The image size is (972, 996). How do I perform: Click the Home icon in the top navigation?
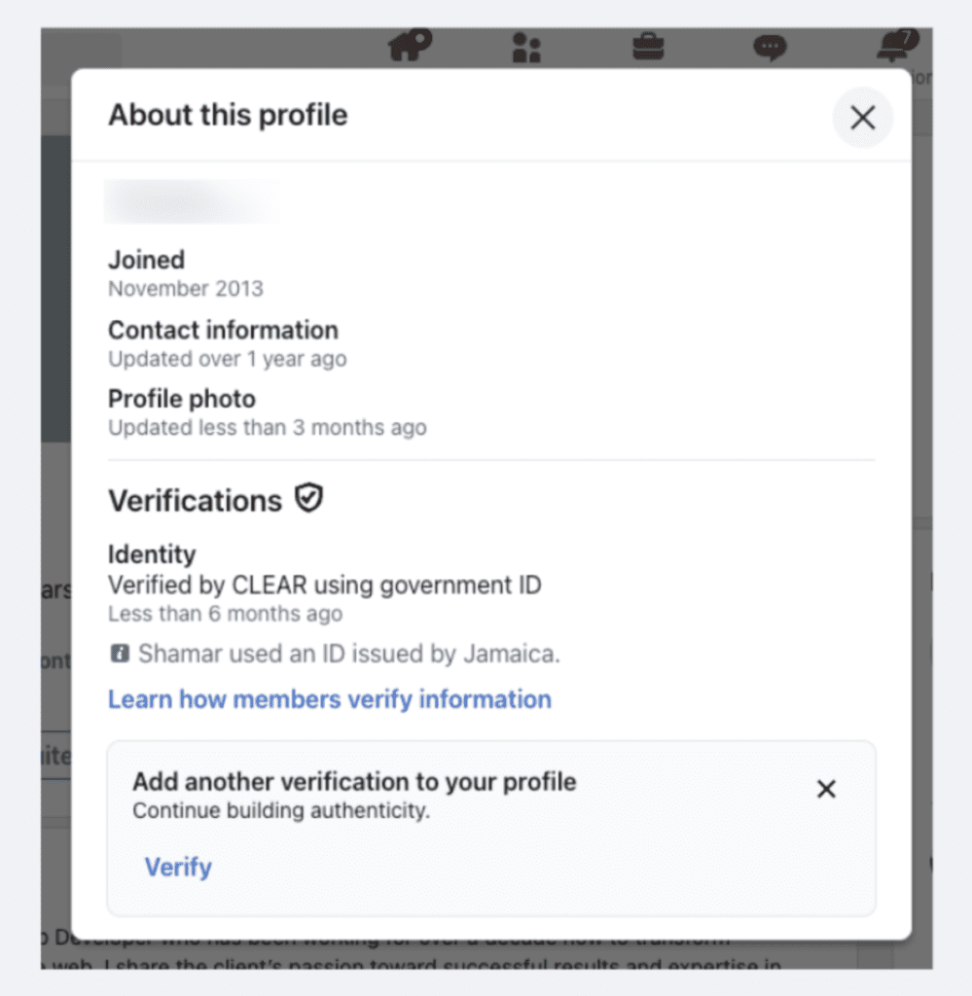point(409,46)
